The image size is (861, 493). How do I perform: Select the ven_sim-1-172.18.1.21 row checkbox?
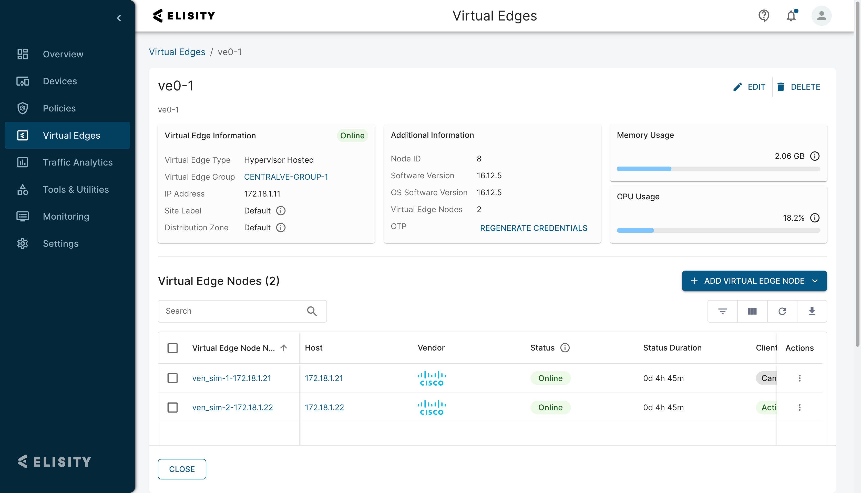[x=173, y=378]
